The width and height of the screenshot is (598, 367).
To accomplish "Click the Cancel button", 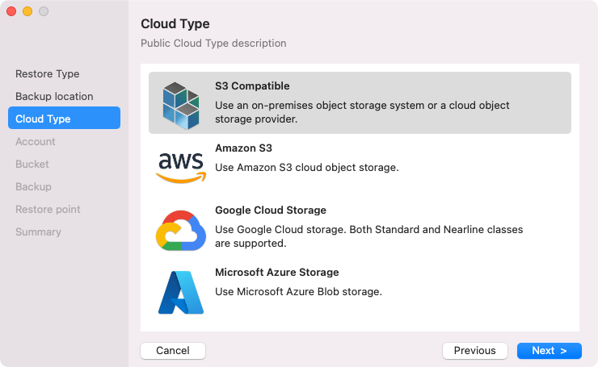I will tap(173, 351).
